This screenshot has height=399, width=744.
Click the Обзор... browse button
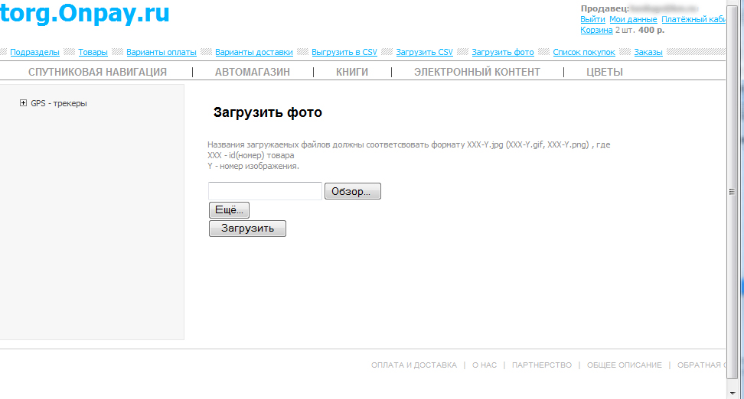pos(352,191)
